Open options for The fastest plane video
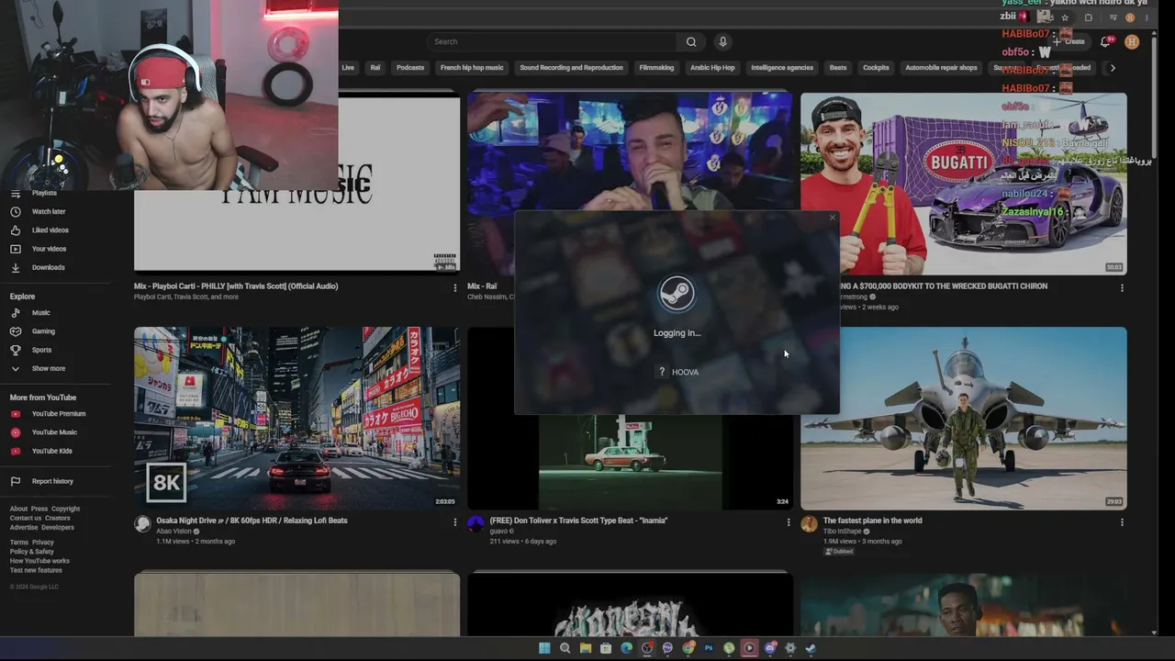Image resolution: width=1175 pixels, height=661 pixels. (1122, 522)
